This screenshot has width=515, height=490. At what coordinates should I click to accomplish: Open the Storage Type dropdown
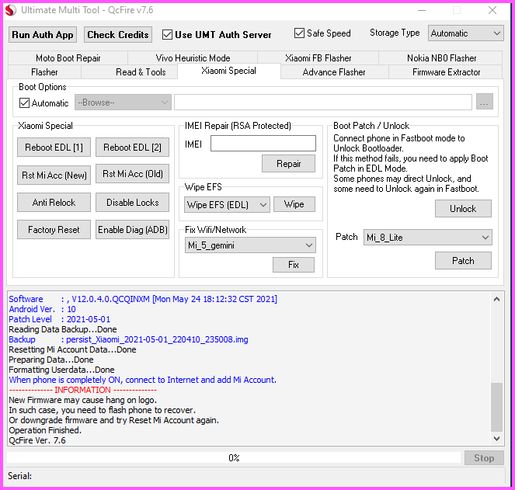[x=465, y=33]
